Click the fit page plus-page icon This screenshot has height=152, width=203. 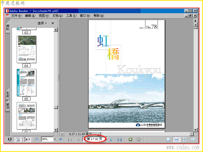coord(18,139)
